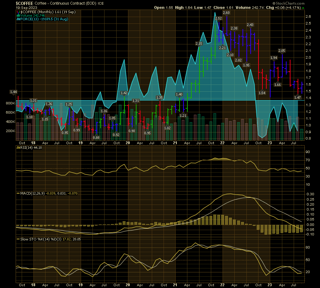320x288 pixels.
Task: Click the 2.60 peak price marker
Action: pyautogui.click(x=226, y=13)
